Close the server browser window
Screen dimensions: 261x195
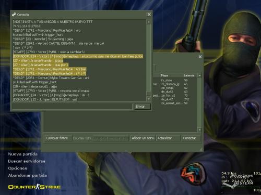pos(200,57)
